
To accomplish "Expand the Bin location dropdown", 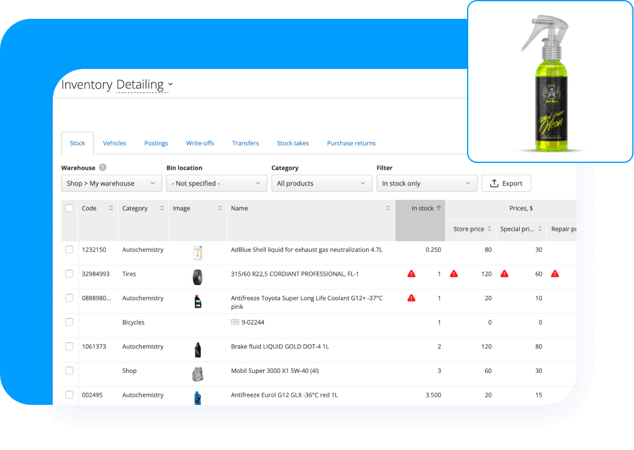I will tap(217, 183).
